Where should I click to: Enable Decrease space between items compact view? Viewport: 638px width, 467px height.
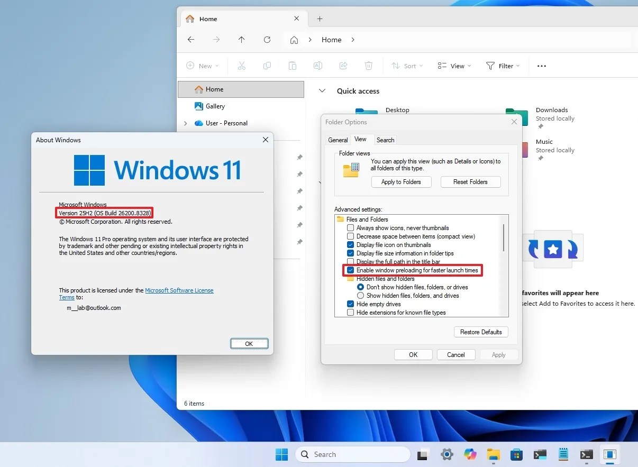click(x=350, y=236)
